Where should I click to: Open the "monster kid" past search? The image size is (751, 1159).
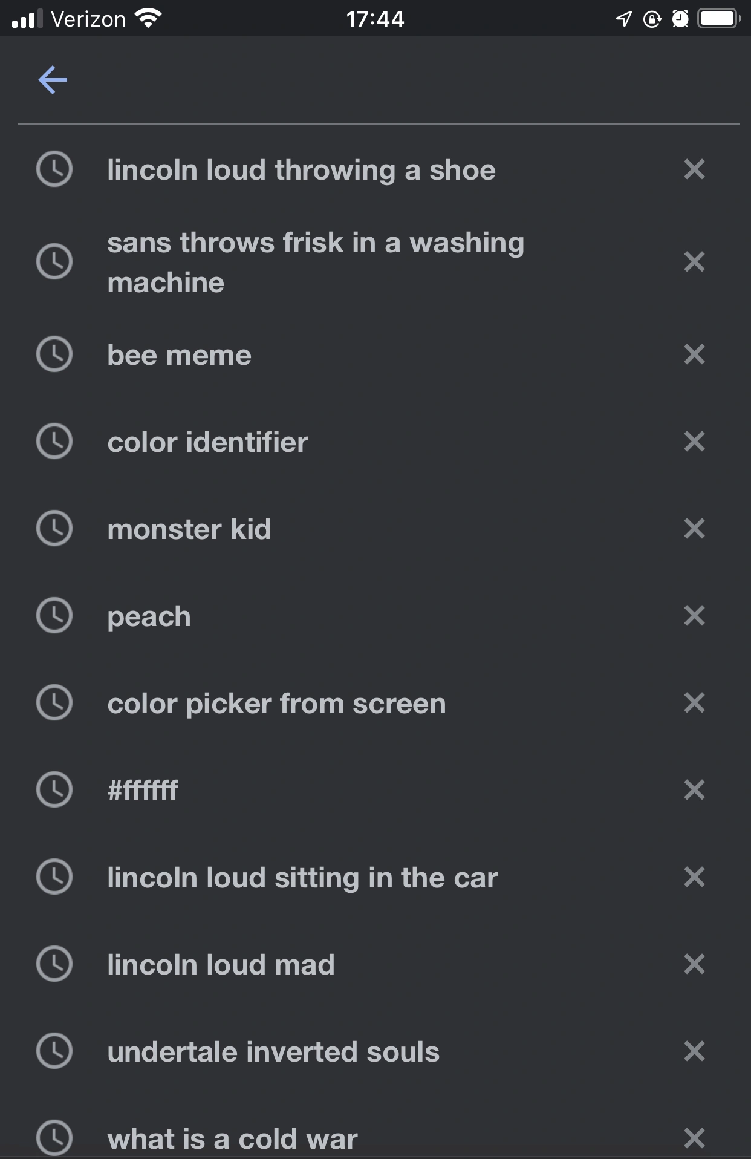189,529
